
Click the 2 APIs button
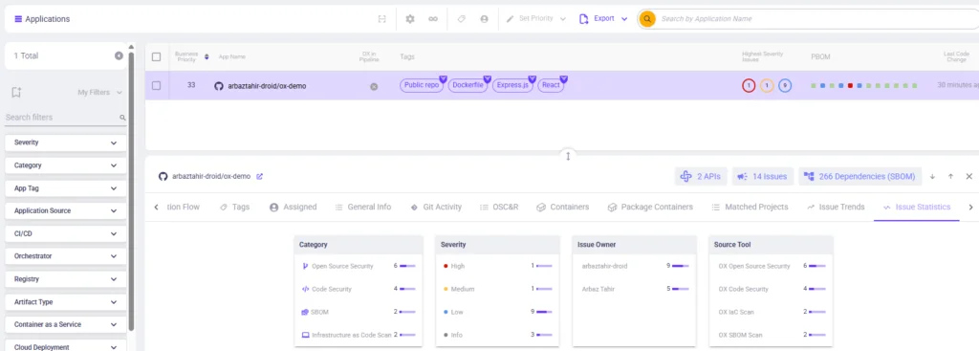coord(701,177)
